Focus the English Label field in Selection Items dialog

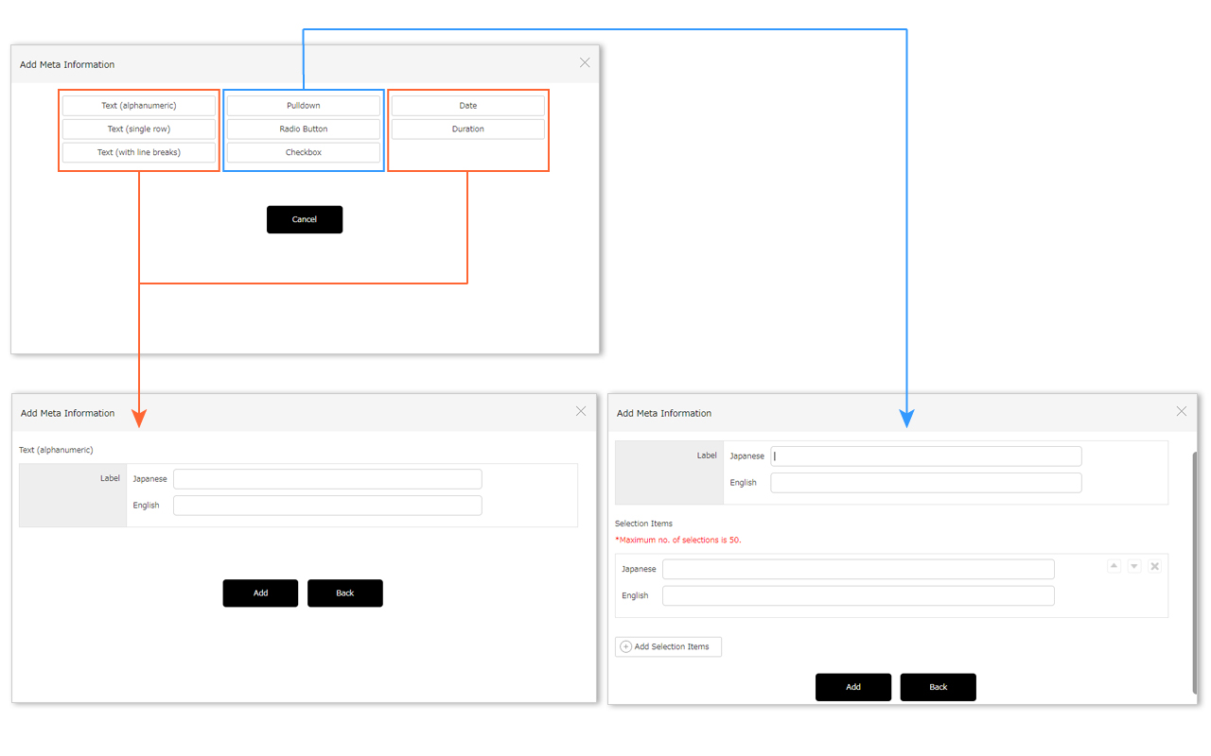click(926, 483)
